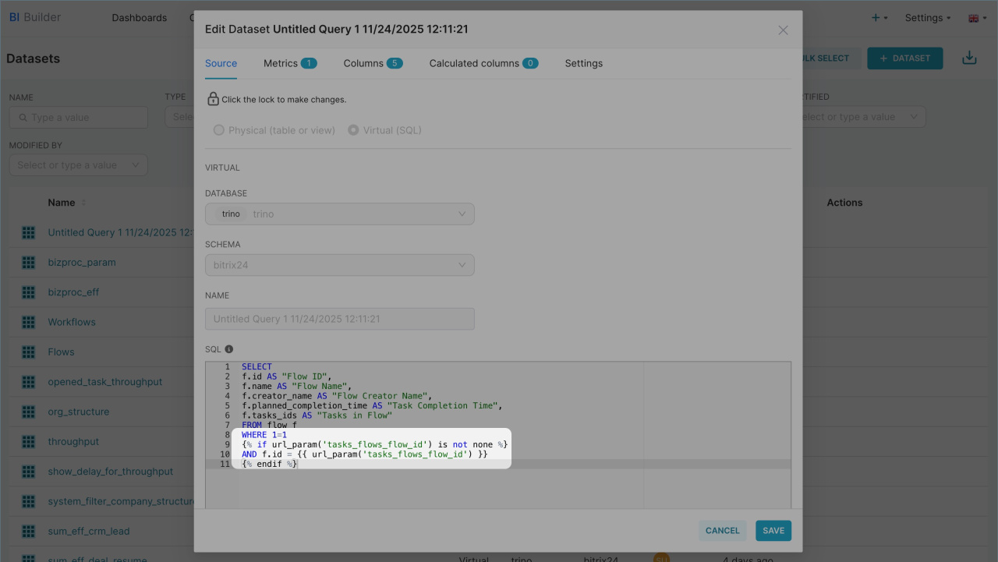
Task: Click the dataset grid icon beside Workflows
Action: 29,322
